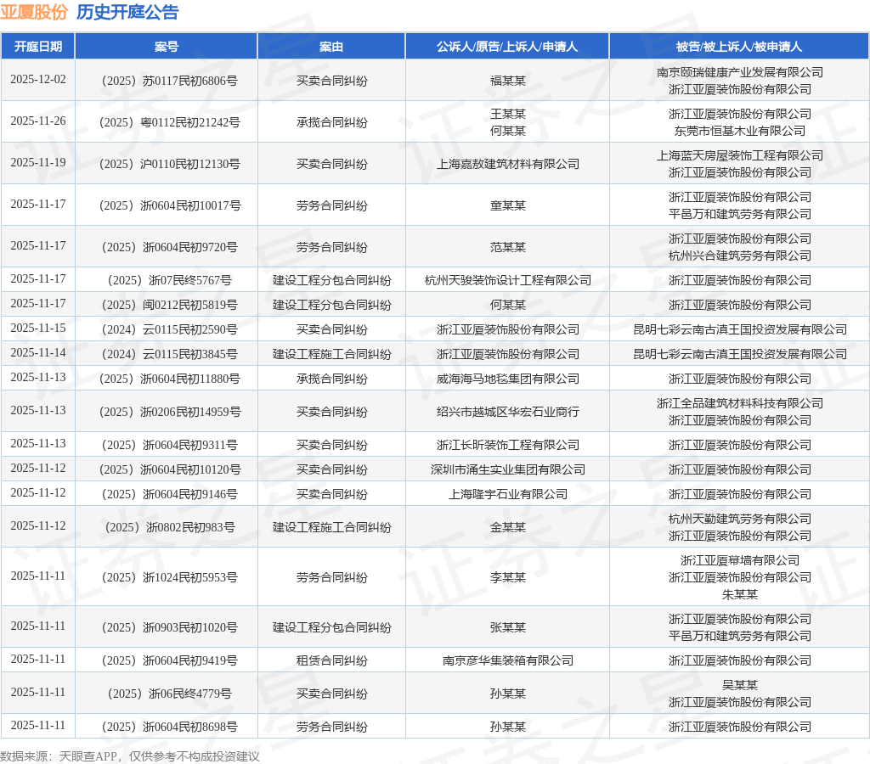Click plaintiff cell 范某某
The image size is (870, 764).
[x=507, y=247]
